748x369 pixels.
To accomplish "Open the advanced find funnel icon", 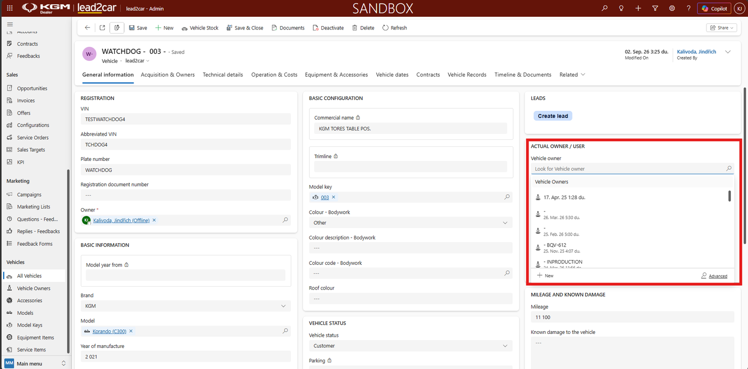I will pyautogui.click(x=655, y=8).
